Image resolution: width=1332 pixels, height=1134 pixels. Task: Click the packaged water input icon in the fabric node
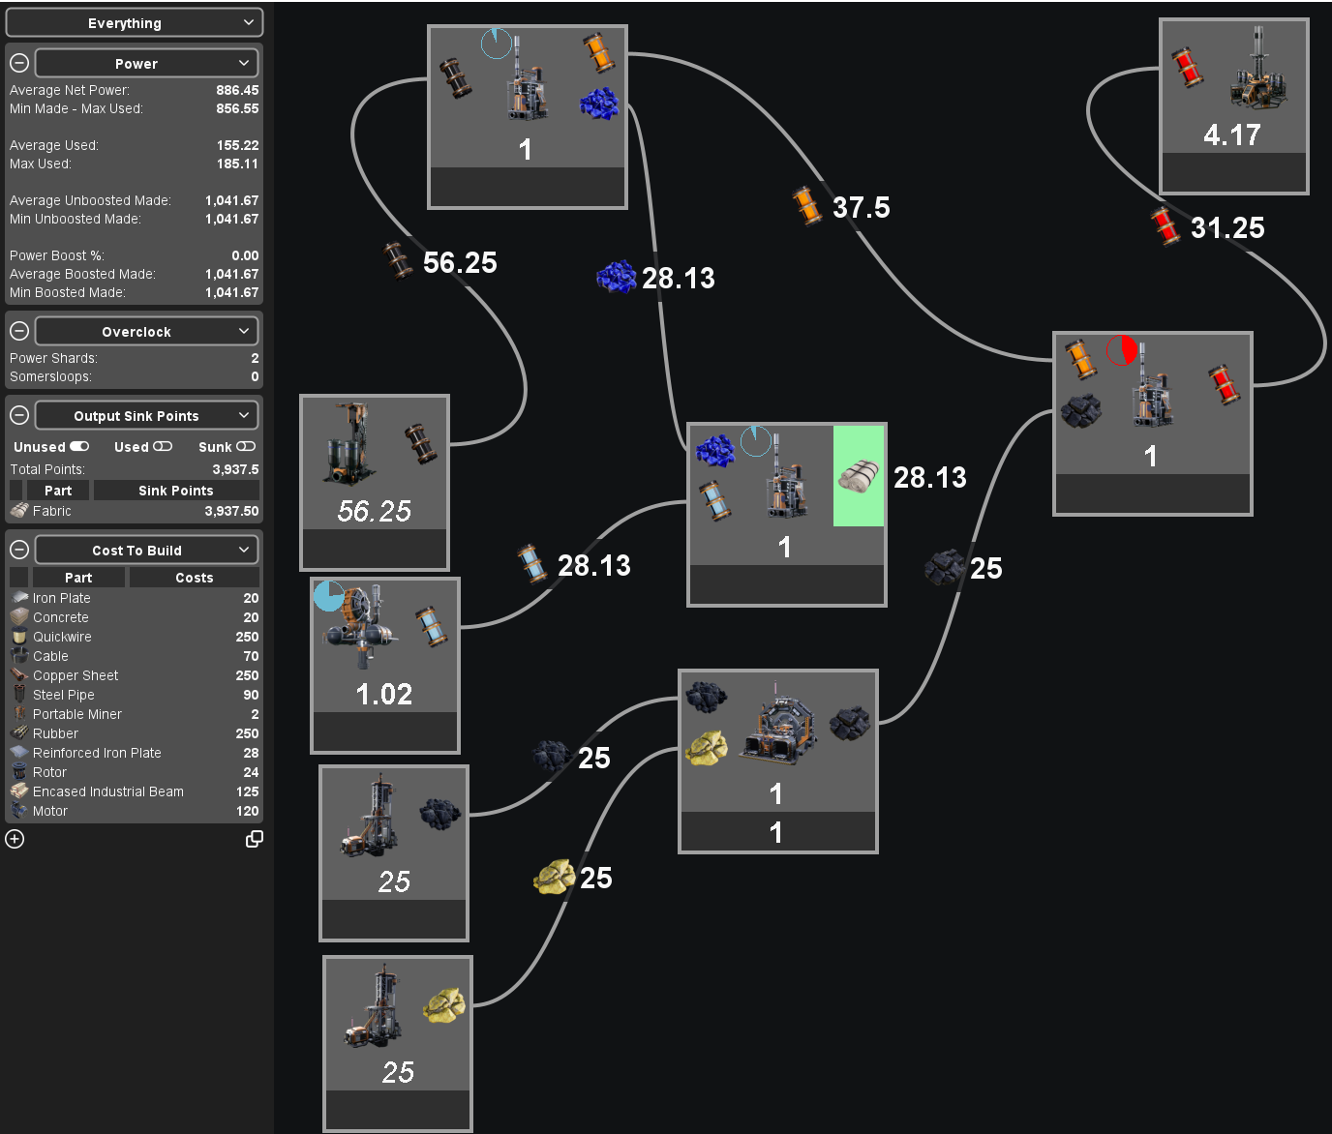point(712,500)
